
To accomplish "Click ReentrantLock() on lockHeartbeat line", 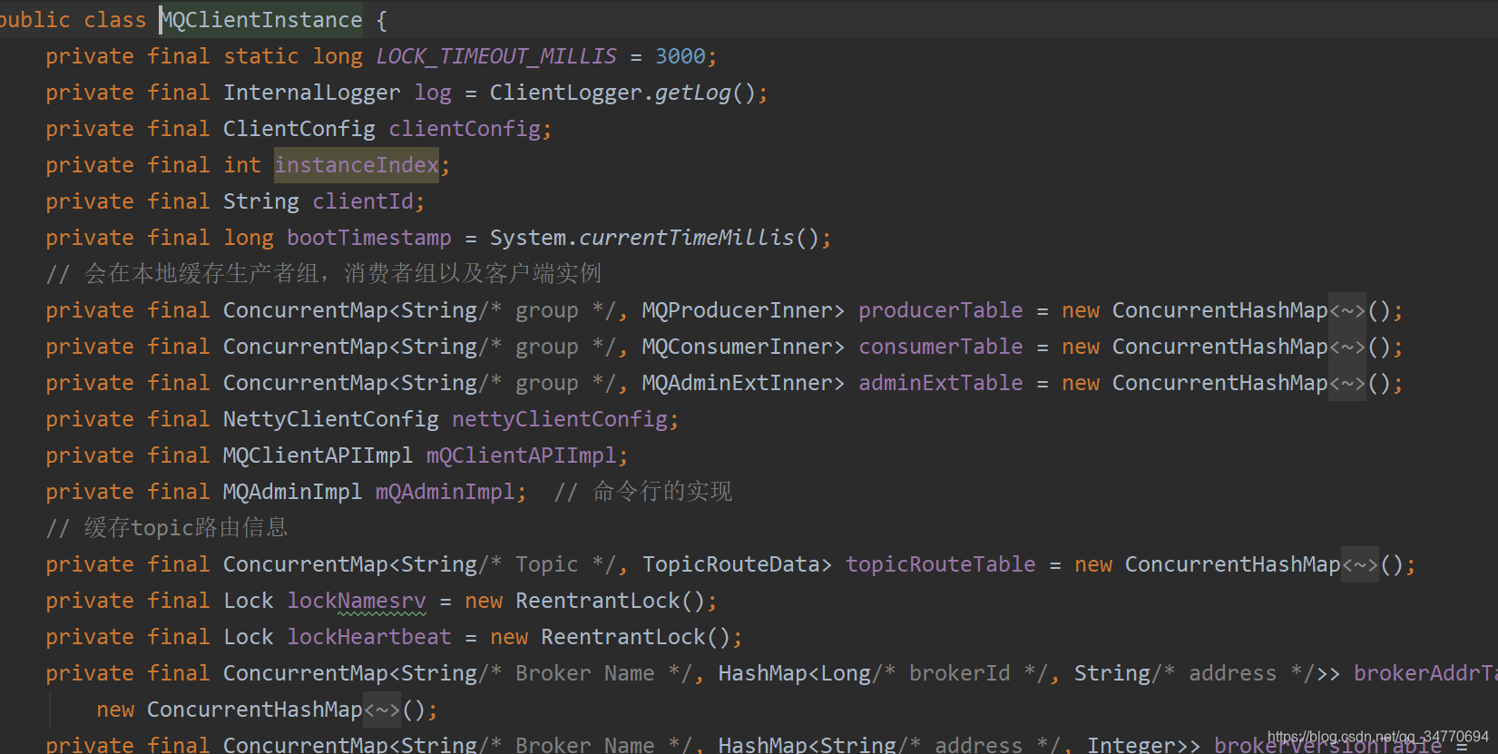I will [x=636, y=637].
